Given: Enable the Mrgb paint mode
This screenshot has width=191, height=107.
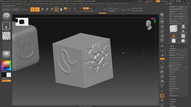Looking at the screenshot, I should [x=69, y=8].
